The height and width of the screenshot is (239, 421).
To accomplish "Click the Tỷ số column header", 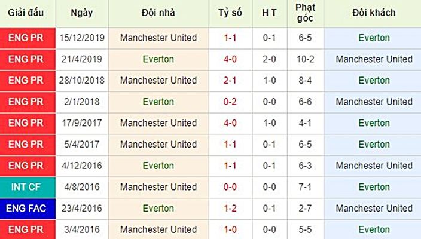I will click(230, 13).
